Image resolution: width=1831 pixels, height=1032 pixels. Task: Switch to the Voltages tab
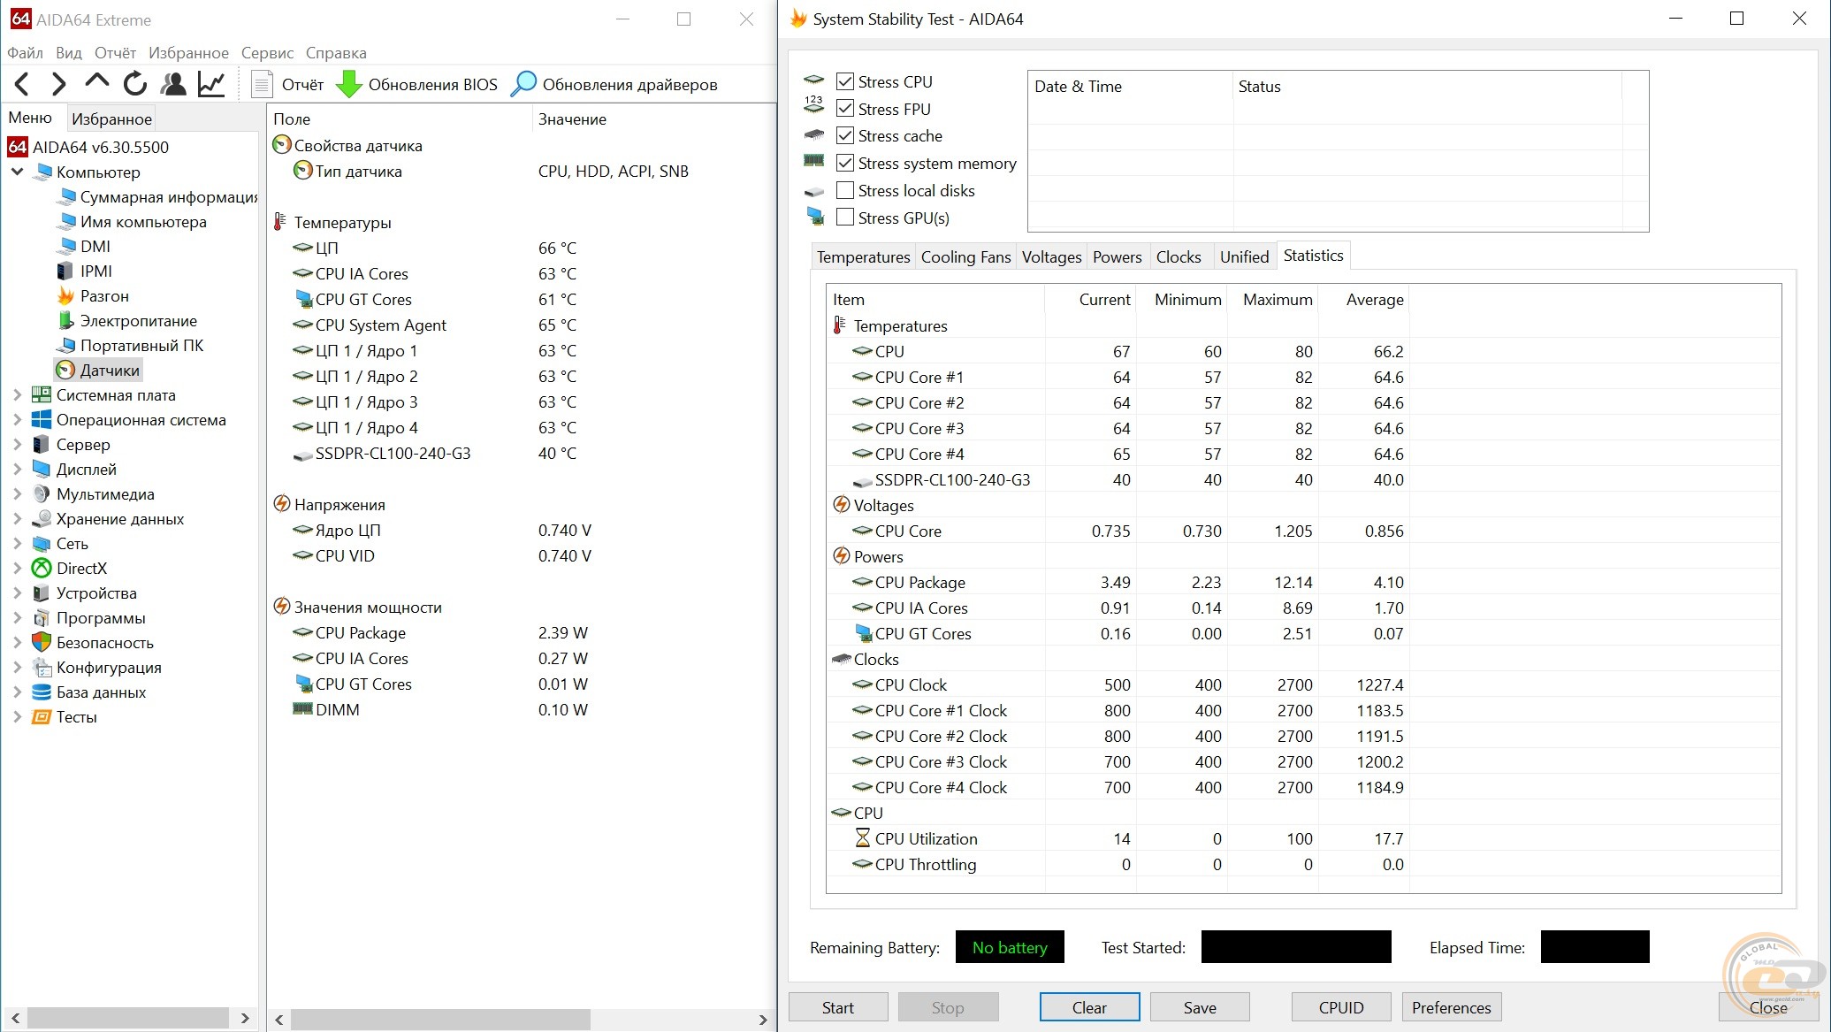point(1051,257)
